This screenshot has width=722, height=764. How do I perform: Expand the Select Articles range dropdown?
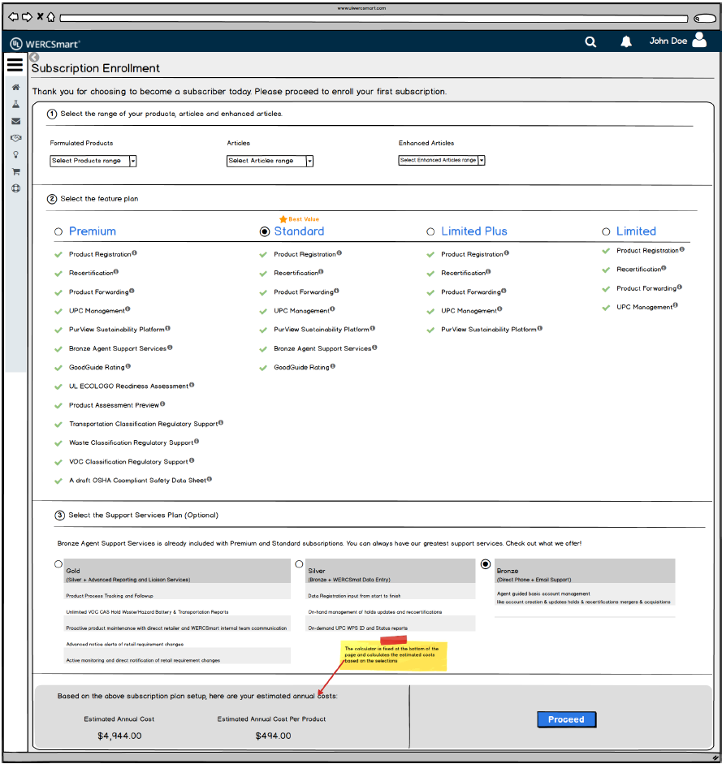270,161
